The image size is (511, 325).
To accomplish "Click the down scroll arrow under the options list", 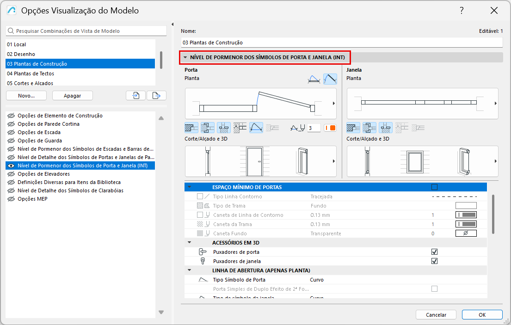I will (161, 313).
